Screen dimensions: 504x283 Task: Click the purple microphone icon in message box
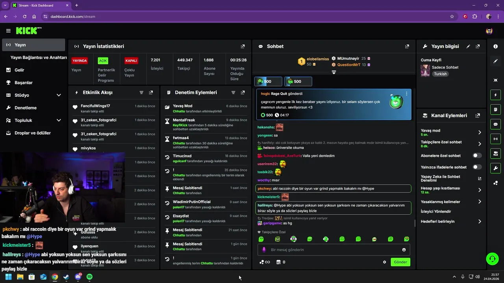click(264, 250)
